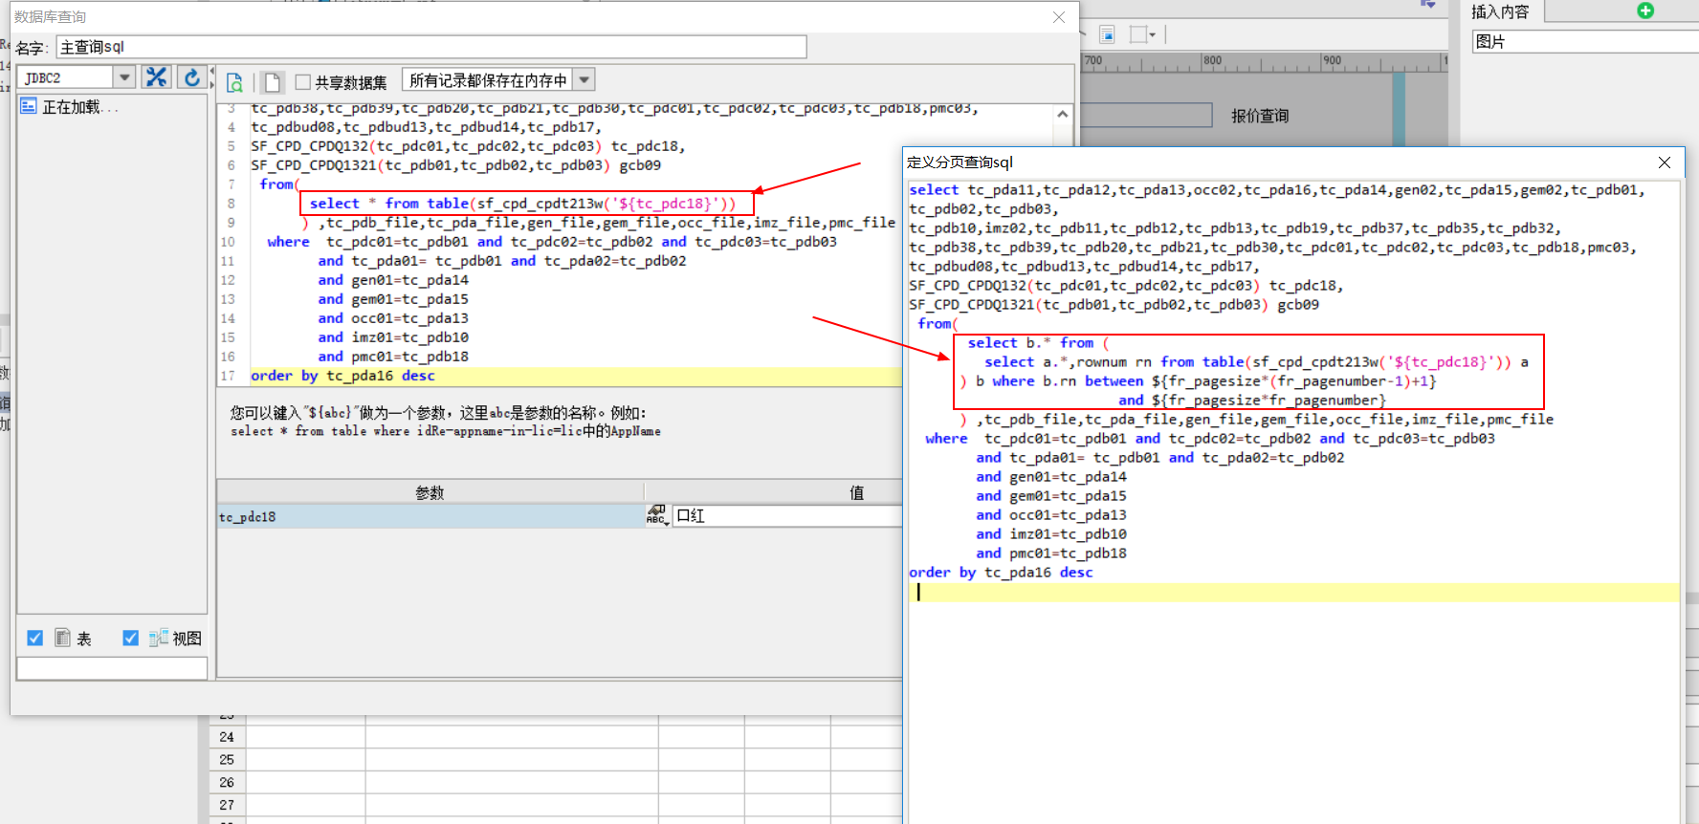The image size is (1699, 824).
Task: Click the 'select b.* from (' line in paging SQL
Action: pos(1038,343)
